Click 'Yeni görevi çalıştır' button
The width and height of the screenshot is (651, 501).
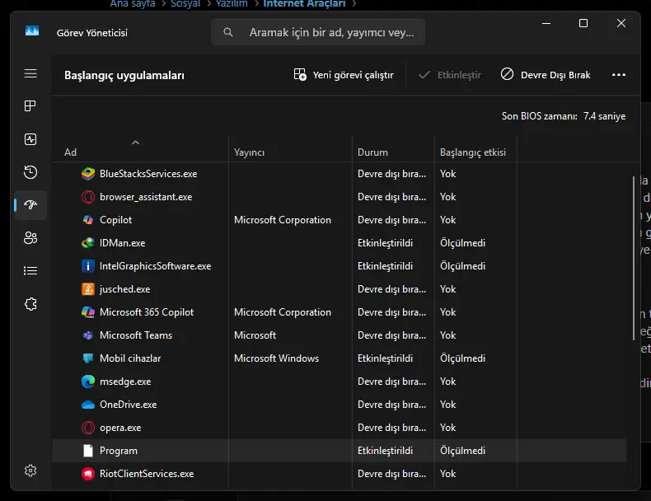pos(344,75)
